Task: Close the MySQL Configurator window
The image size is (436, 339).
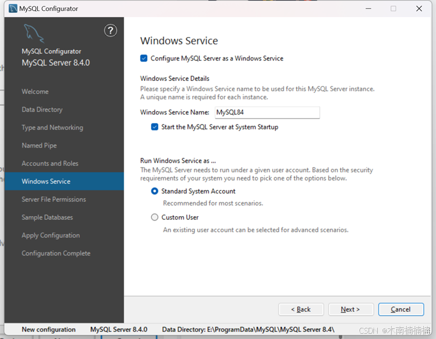Action: (x=419, y=9)
